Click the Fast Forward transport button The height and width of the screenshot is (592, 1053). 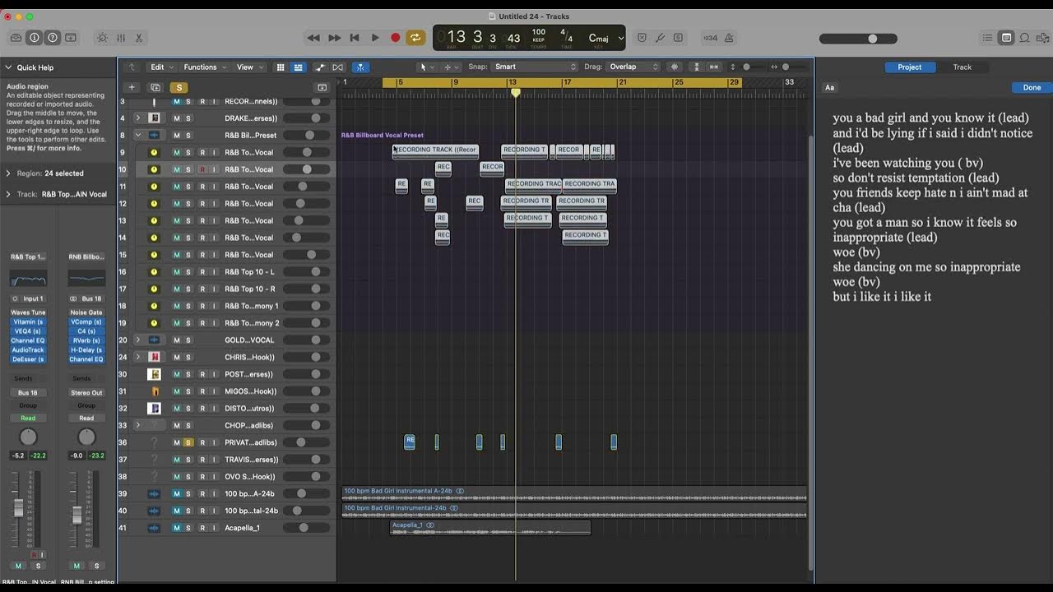tap(334, 38)
